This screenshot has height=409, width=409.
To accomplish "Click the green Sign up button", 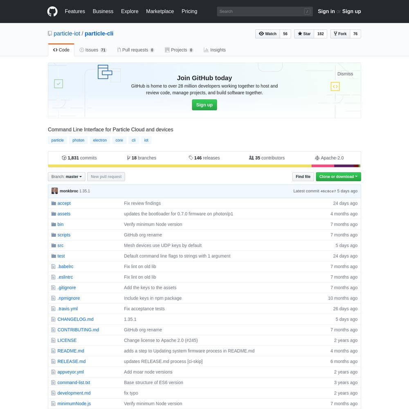I will (x=204, y=105).
